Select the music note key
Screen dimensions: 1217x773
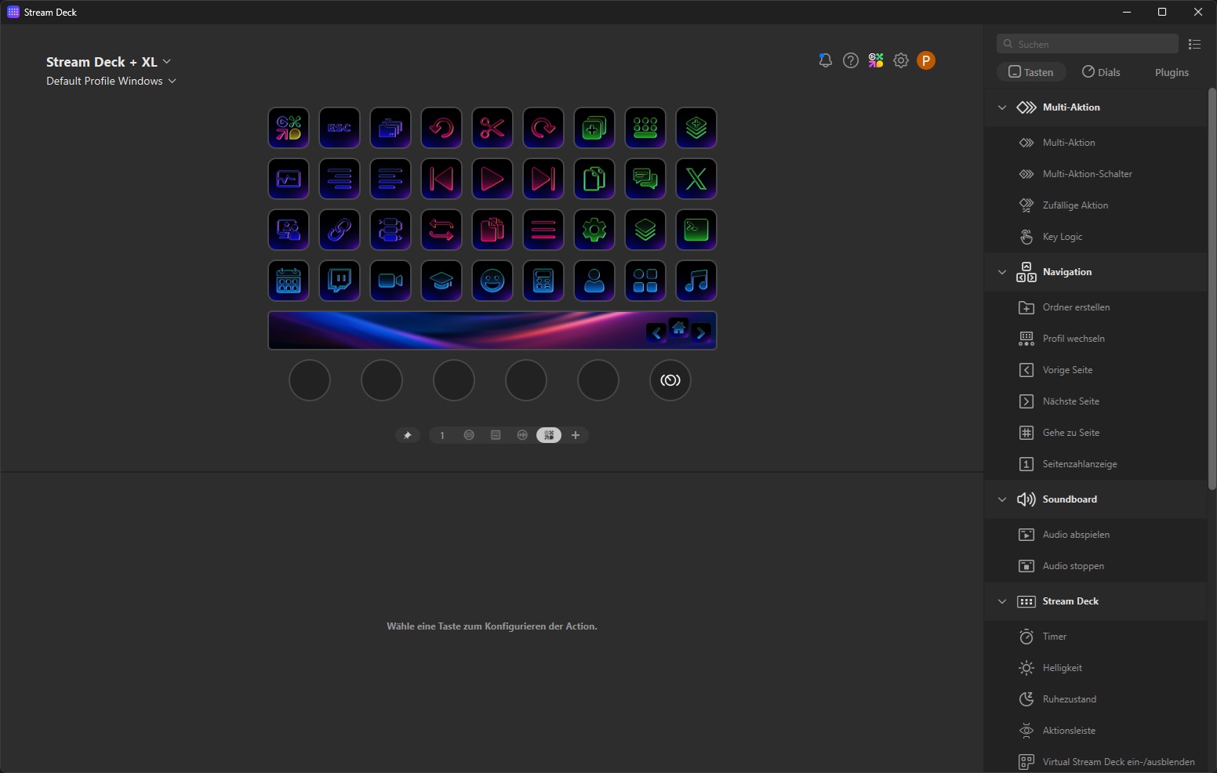click(x=696, y=281)
